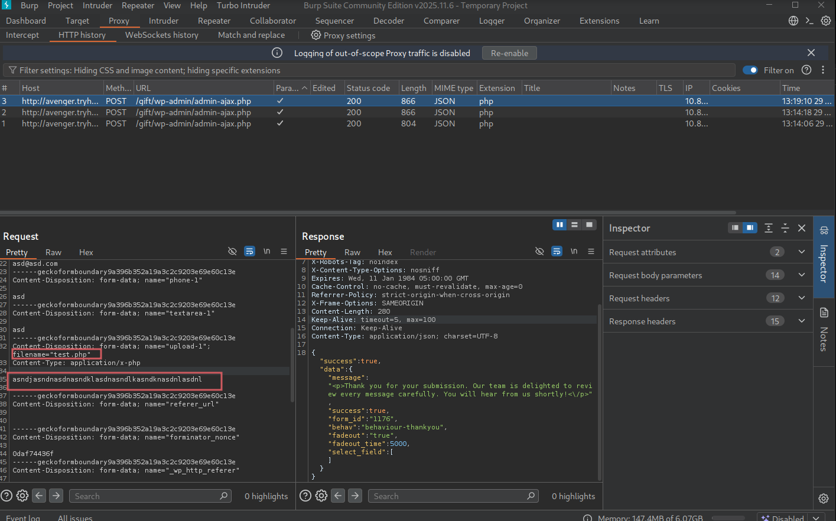Image resolution: width=836 pixels, height=521 pixels.
Task: Toggle the Filter on switch
Action: [x=750, y=70]
